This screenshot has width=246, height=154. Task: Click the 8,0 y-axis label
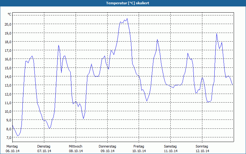tap(9, 129)
